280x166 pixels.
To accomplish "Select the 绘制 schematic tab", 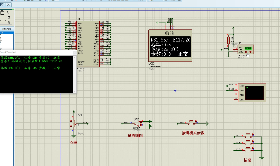I will [4, 5].
